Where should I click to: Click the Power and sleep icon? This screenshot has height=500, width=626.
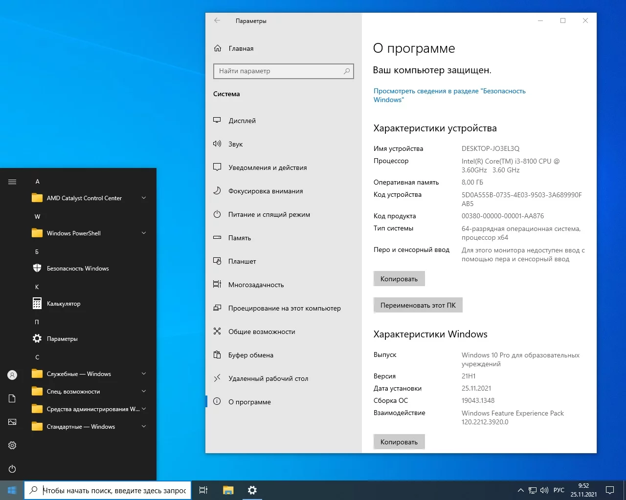217,214
